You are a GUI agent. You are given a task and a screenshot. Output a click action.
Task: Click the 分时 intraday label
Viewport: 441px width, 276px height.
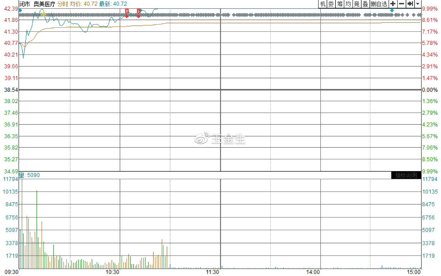click(x=63, y=4)
